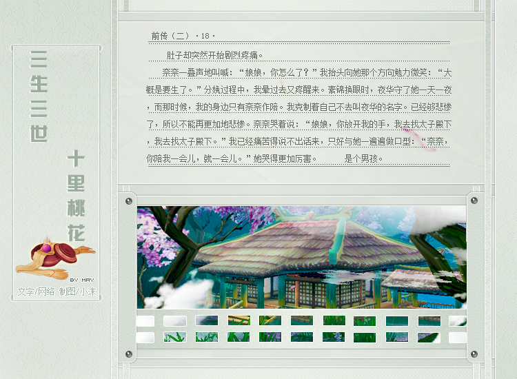This screenshot has width=517, height=379.
Task: Click the '十里桃花' vertical title text
Action: tap(77, 196)
